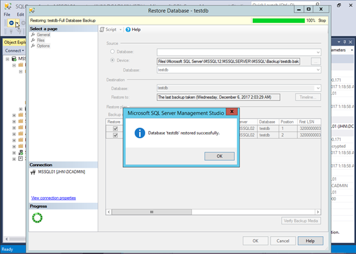Image resolution: width=356 pixels, height=254 pixels.
Task: Close the Microsoft SQL Server Management Studio message box
Action: 232,112
